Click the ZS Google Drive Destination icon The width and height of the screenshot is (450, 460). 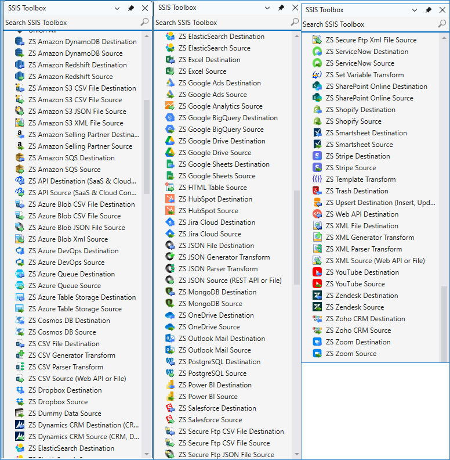(170, 141)
